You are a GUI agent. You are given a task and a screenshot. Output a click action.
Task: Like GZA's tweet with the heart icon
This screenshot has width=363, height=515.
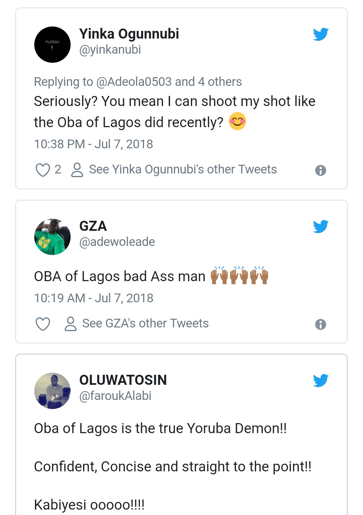pos(43,324)
